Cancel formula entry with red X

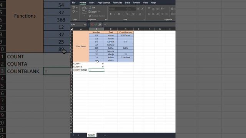92,25
